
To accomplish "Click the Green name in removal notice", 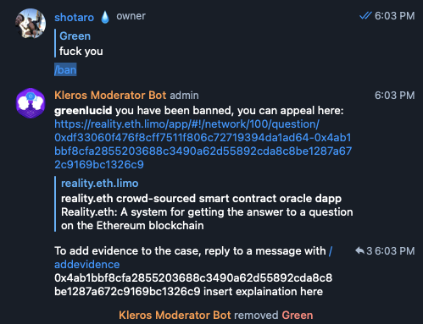I will pyautogui.click(x=298, y=315).
